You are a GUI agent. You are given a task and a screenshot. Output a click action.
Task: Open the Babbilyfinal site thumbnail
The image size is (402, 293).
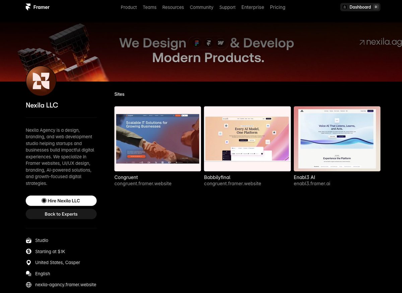(247, 139)
